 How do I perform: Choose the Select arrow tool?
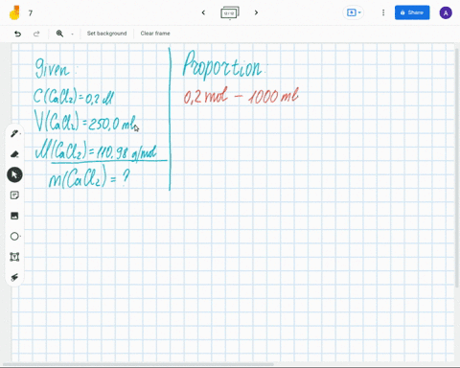14,174
